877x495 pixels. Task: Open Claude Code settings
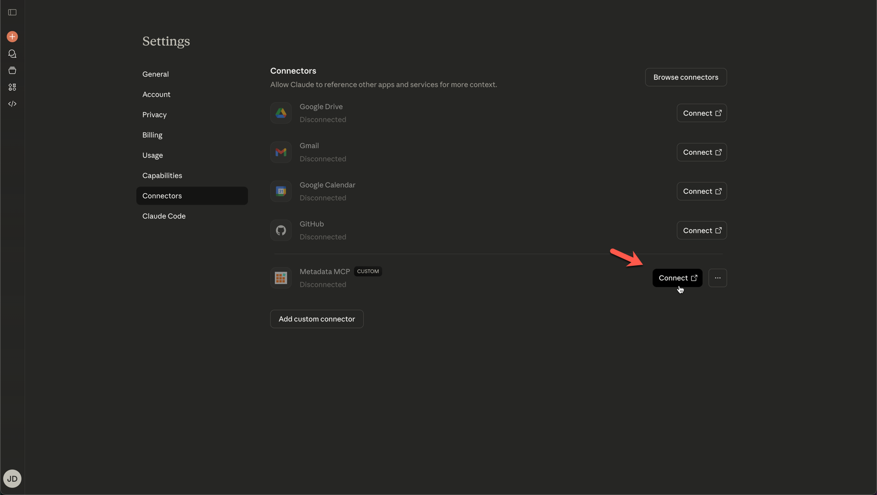coord(164,216)
